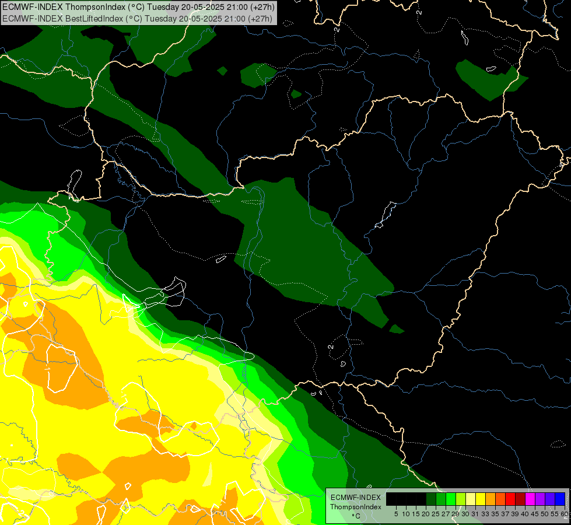This screenshot has width=571, height=525.
Task: Click the legend tick label 45
Action: (535, 514)
